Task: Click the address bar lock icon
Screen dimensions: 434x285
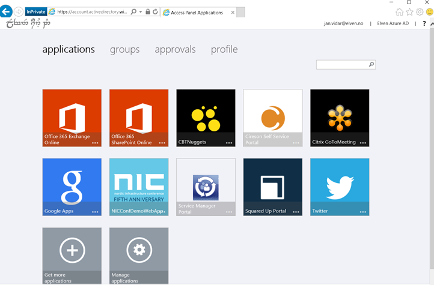Action: point(148,11)
